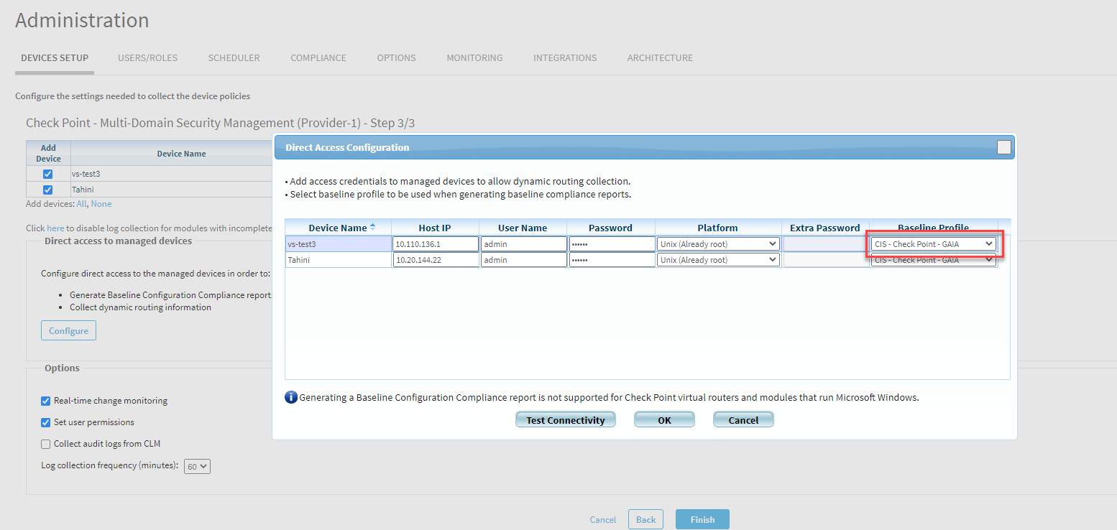Viewport: 1117px width, 530px height.
Task: Click the blue info icon in dialog
Action: coord(291,397)
